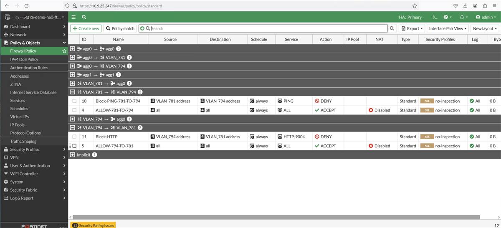Screen dimensions: 501x228
Task: Toggle the FortiGate sidebar hamburger icon
Action: pos(73,17)
